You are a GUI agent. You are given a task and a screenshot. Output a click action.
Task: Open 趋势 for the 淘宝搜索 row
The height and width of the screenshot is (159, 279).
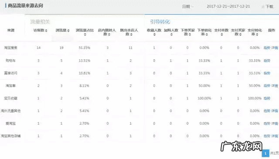pyautogui.click(x=267, y=47)
